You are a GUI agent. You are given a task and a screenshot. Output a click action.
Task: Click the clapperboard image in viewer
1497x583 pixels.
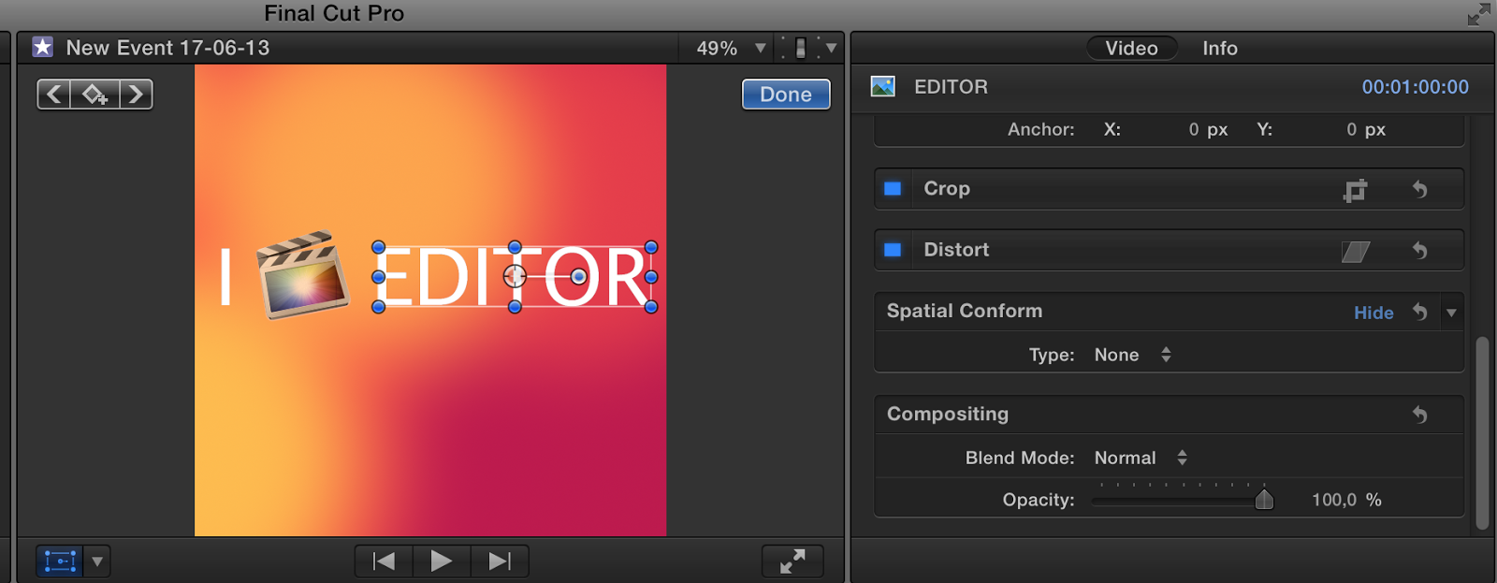[302, 274]
